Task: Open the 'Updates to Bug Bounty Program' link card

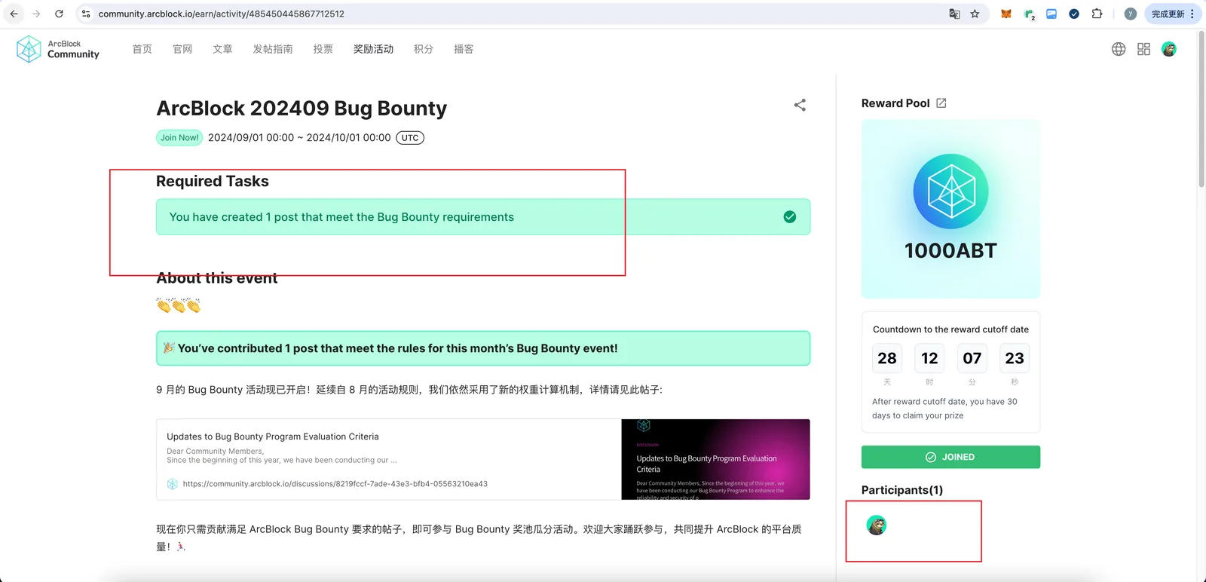Action: click(x=483, y=459)
